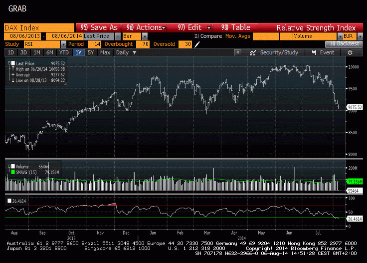Viewport: 367px width, 263px height.
Task: Click the 14 Backtest button
Action: click(344, 44)
